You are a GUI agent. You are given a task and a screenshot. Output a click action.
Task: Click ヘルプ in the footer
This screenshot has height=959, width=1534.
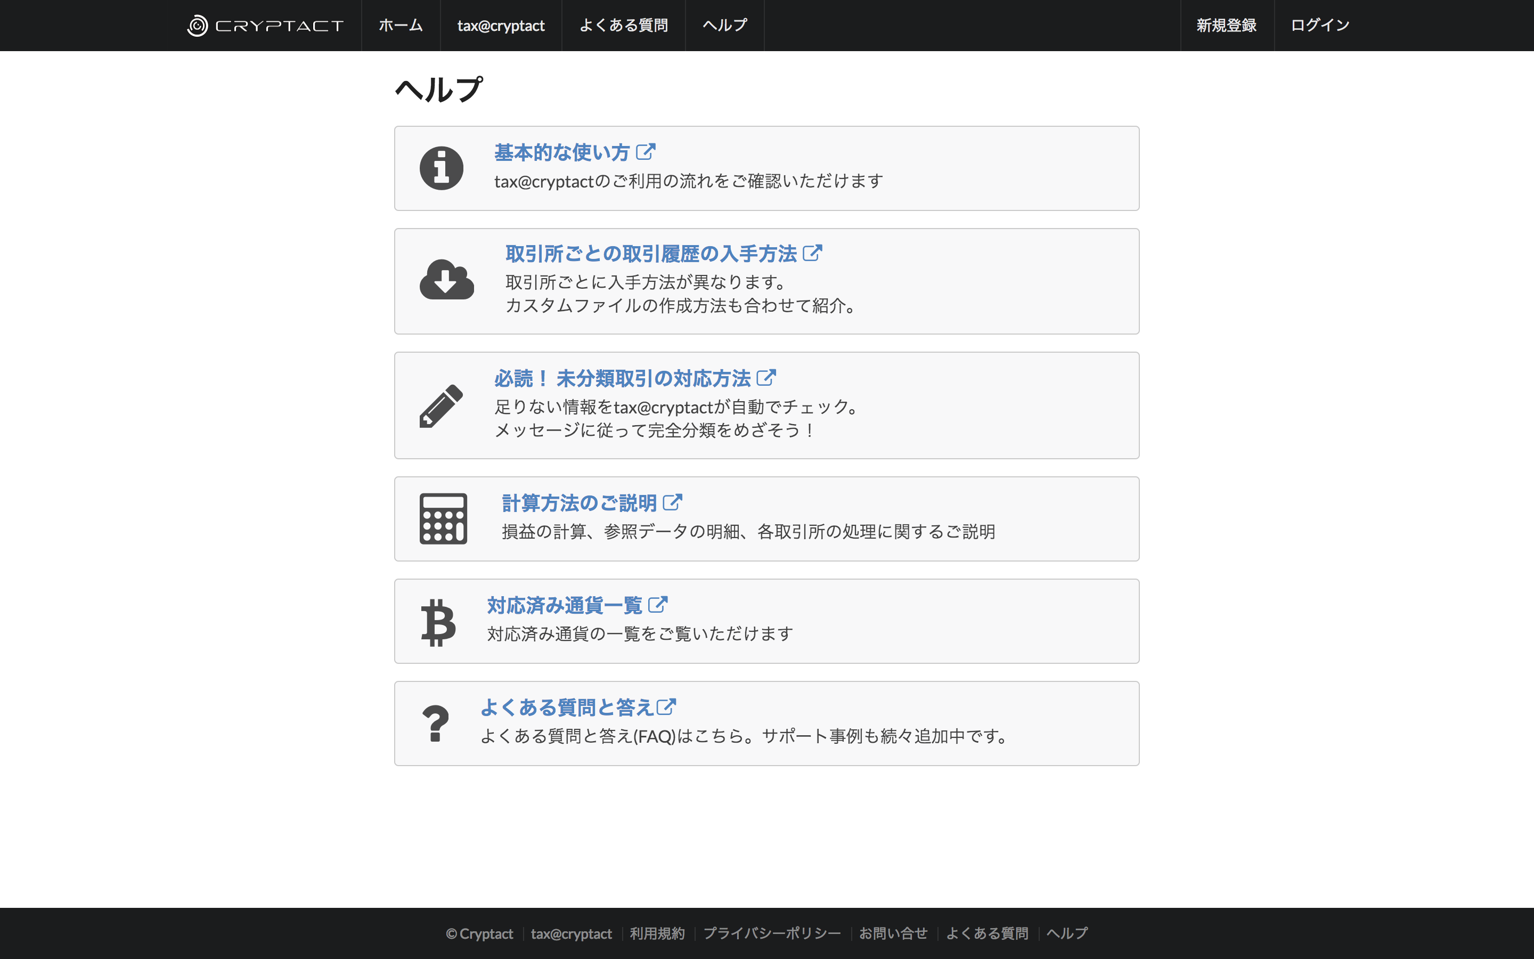coord(1067,933)
